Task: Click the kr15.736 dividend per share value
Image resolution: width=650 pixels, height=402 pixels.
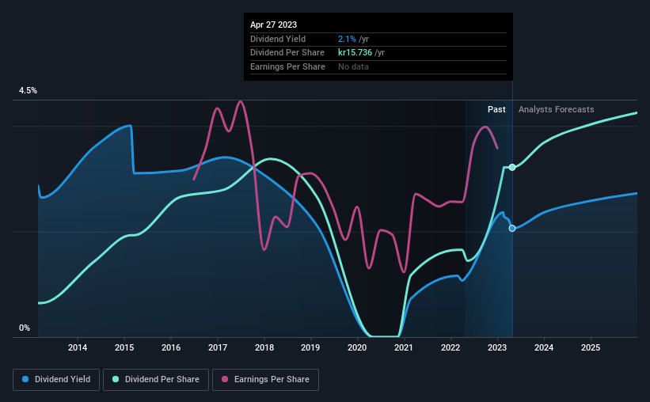Action: coord(355,53)
